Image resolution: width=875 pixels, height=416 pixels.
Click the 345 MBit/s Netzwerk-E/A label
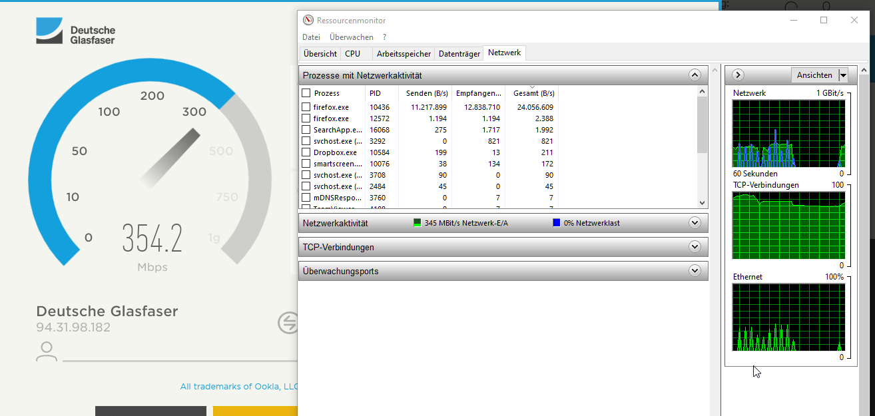(x=466, y=223)
